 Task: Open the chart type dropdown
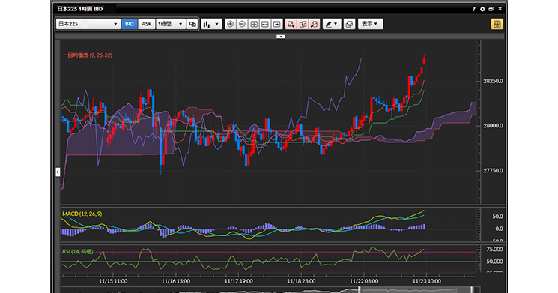pyautogui.click(x=211, y=24)
